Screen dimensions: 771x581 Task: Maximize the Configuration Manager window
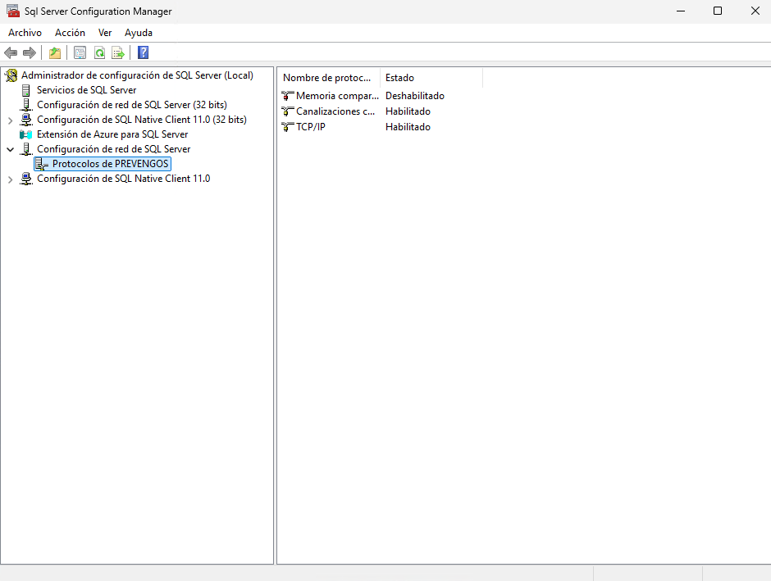coord(718,11)
